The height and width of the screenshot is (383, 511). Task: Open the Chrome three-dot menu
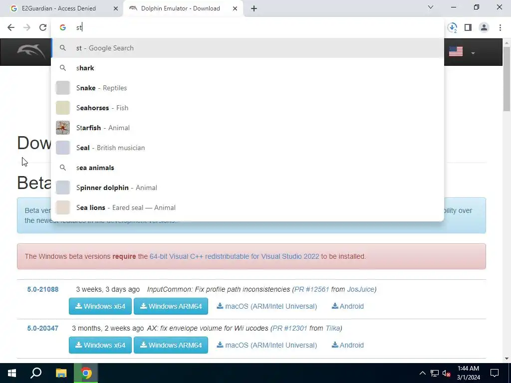coord(500,28)
